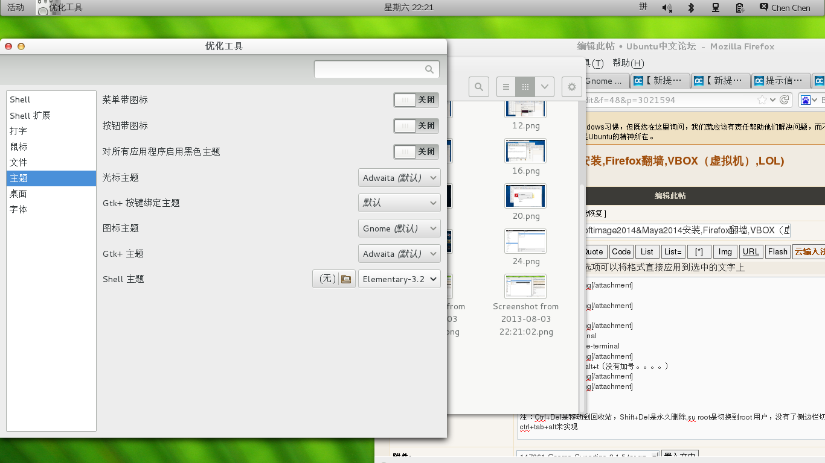Open the Shell 主题 Elementary-3.2 dropdown
The image size is (825, 463).
pos(399,279)
